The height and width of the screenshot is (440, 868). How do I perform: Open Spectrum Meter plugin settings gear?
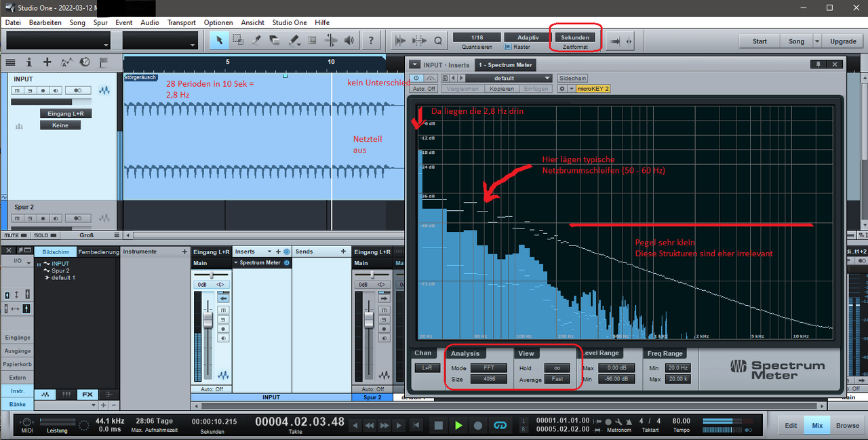(x=561, y=89)
